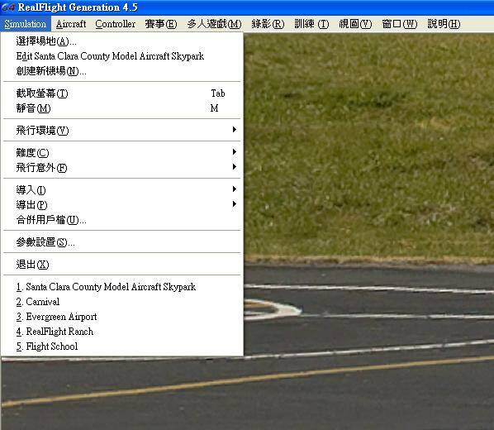Toggle 靜音(M) mute entry
The image size is (494, 430).
[x=122, y=108]
